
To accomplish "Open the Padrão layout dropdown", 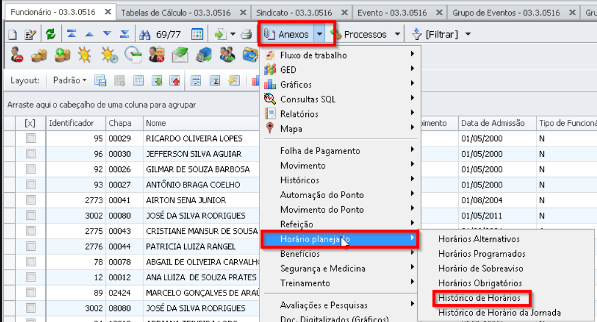I will pyautogui.click(x=69, y=80).
